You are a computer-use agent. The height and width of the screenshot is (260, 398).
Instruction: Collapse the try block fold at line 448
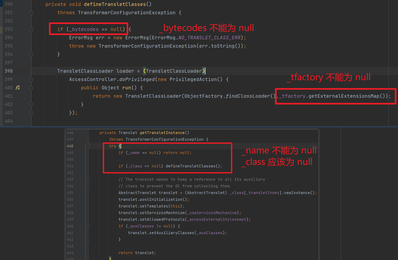[x=88, y=146]
